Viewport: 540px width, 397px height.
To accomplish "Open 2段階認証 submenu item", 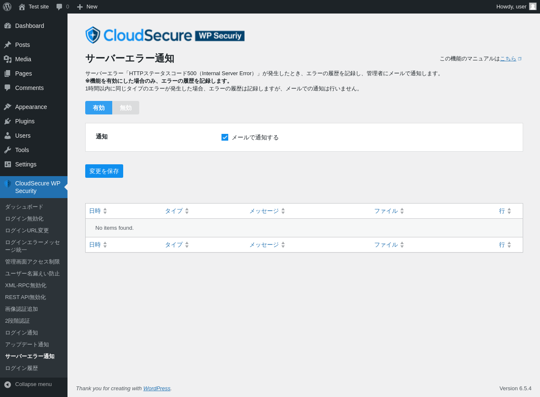I will [34, 321].
